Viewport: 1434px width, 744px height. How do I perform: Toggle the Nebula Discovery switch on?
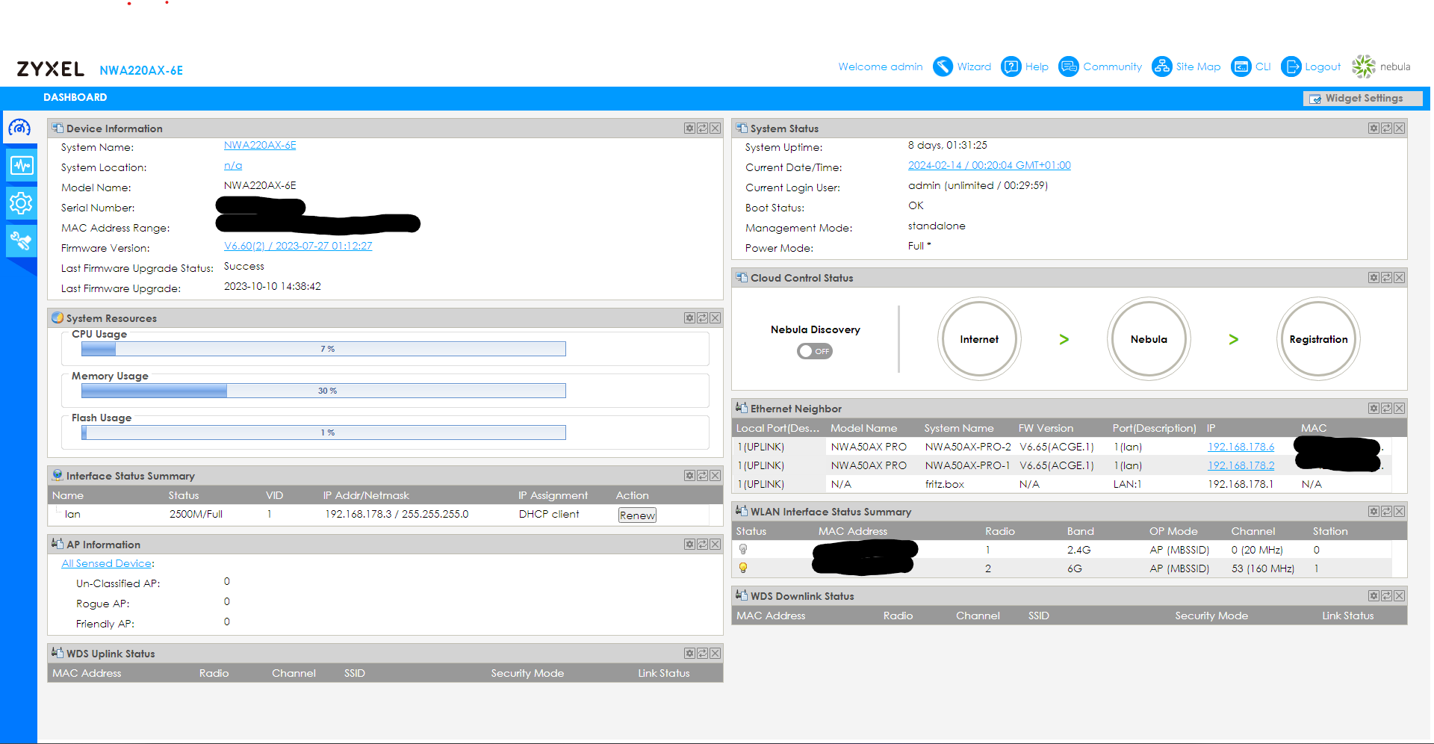pos(814,351)
